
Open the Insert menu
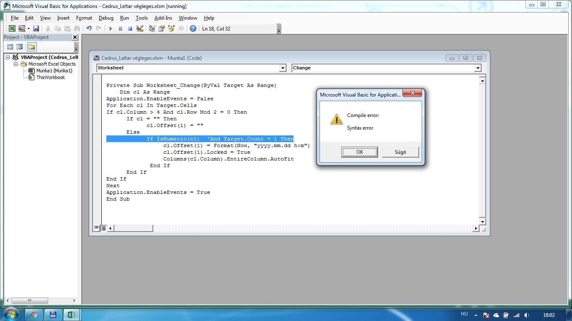63,18
